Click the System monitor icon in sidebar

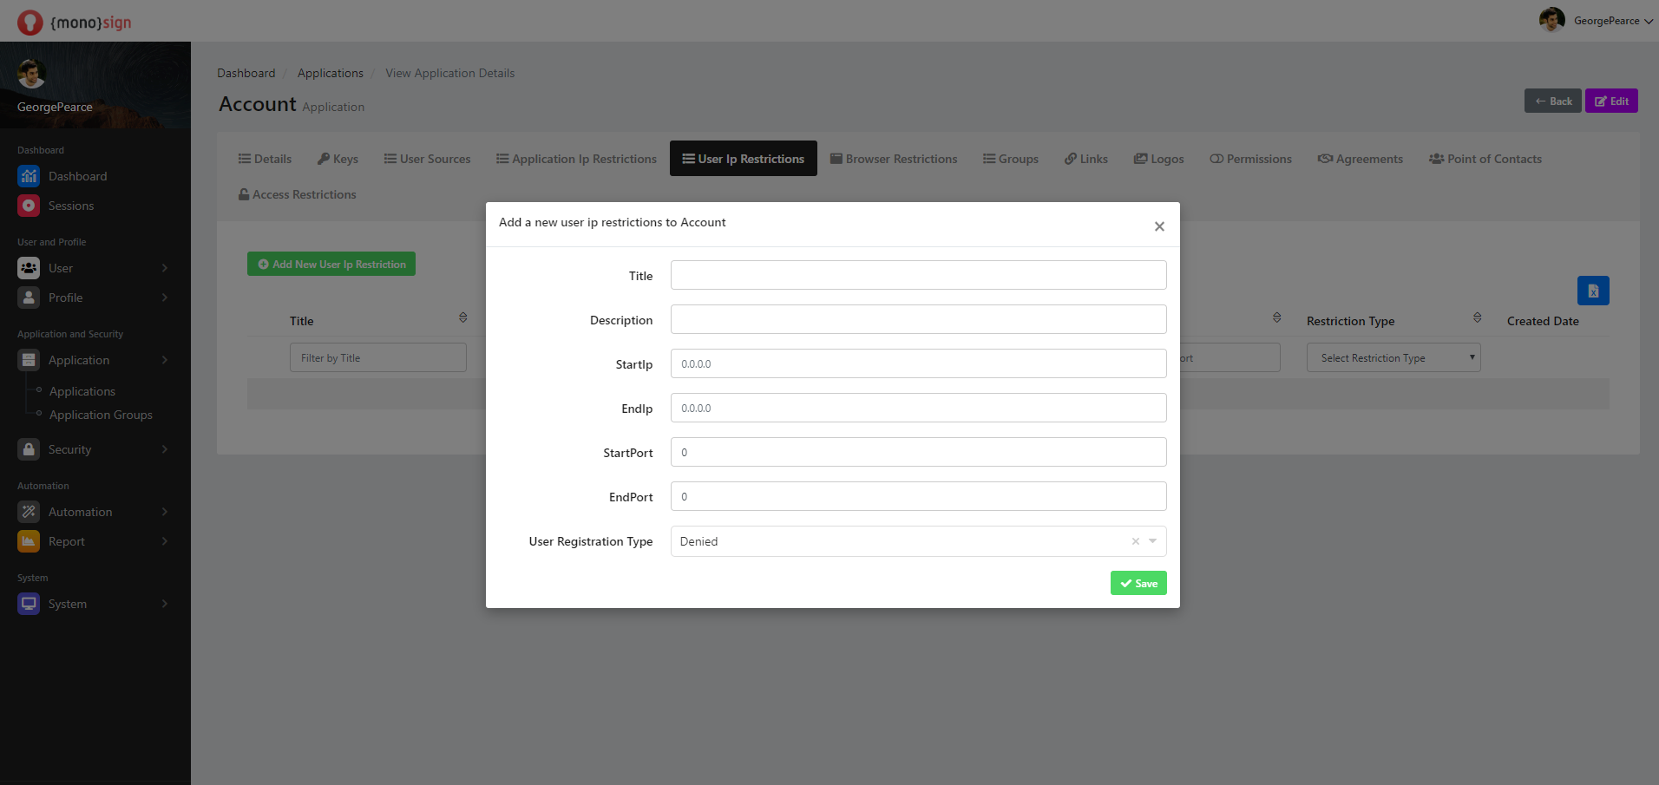point(29,604)
